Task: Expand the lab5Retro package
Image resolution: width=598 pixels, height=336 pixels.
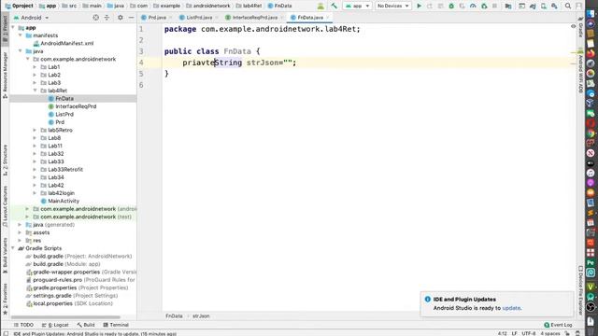Action: tap(36, 131)
